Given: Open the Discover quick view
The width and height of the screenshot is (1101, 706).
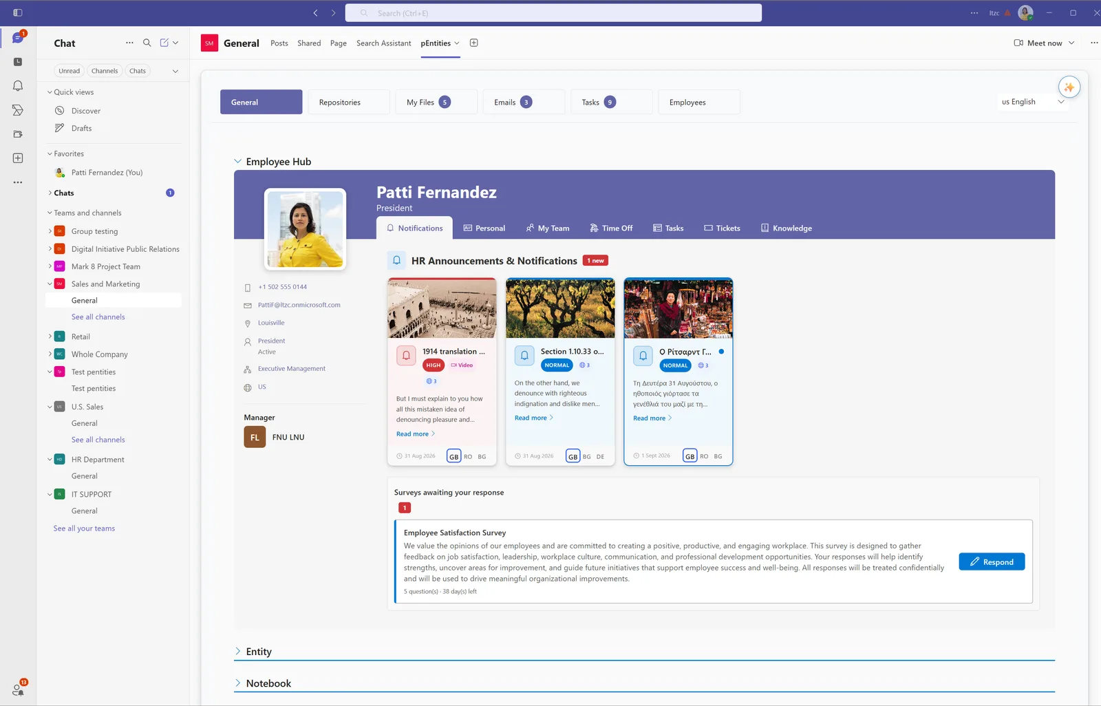Looking at the screenshot, I should pyautogui.click(x=86, y=111).
